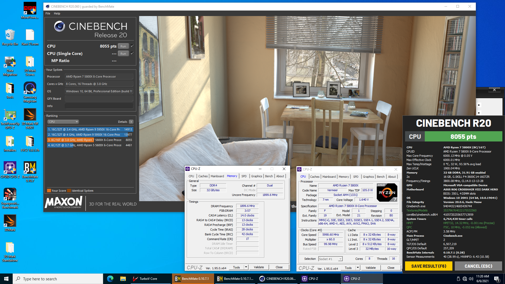Select the Navi 21.rom file icon

(x=30, y=37)
